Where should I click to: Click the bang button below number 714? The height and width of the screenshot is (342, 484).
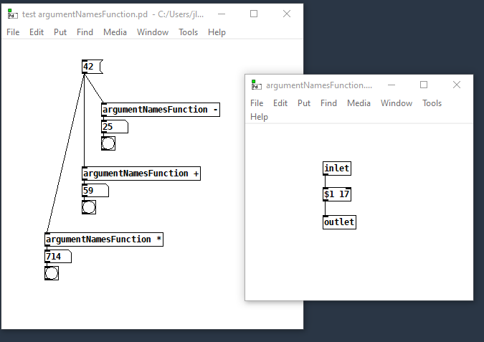(52, 272)
